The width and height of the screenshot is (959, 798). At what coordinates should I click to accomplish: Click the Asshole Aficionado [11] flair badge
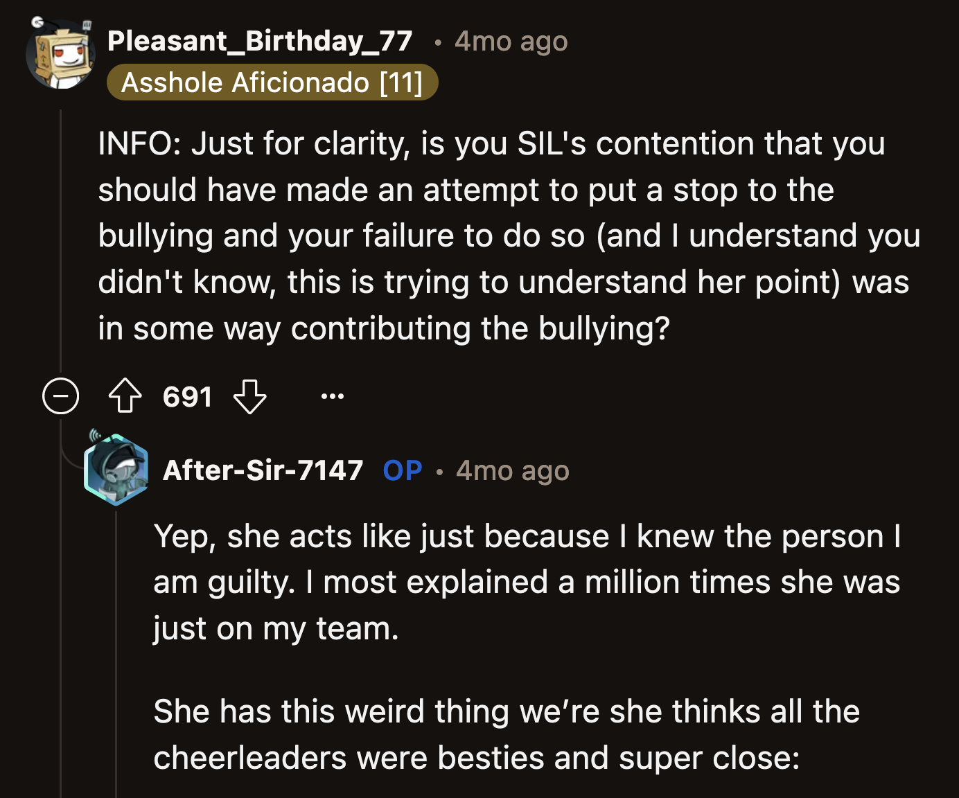tap(272, 82)
